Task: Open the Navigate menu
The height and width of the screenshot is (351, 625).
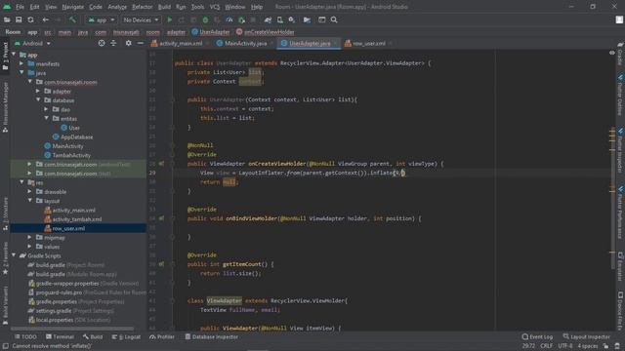Action: (x=73, y=7)
